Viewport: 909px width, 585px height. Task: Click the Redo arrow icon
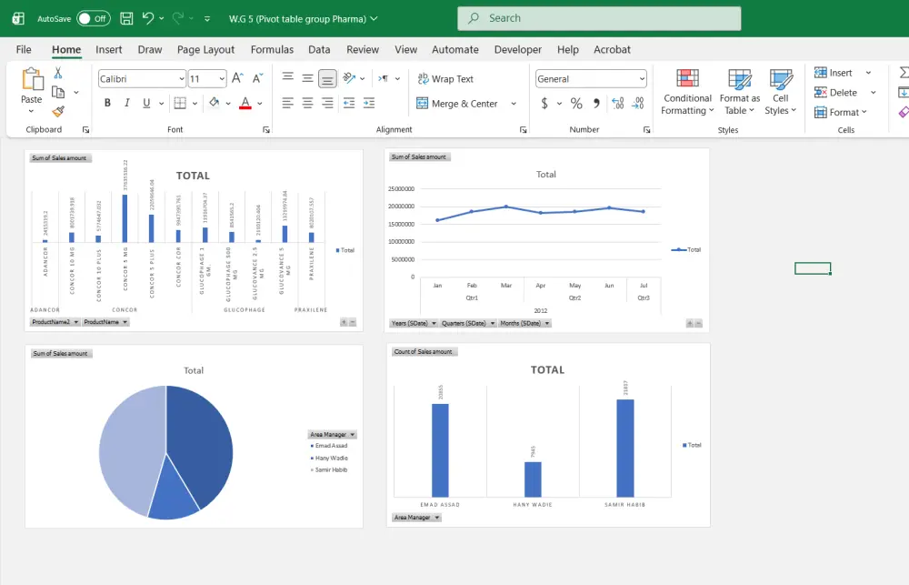178,18
